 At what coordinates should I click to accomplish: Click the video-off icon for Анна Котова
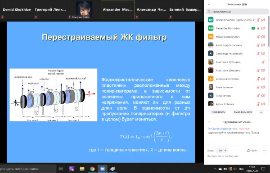pyautogui.click(x=263, y=96)
